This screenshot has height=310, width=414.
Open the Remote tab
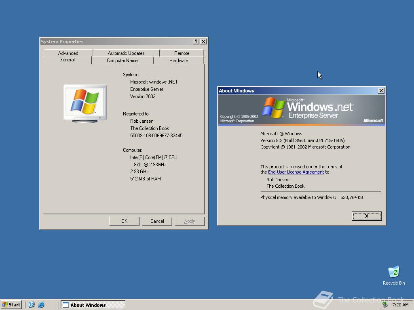pyautogui.click(x=182, y=53)
